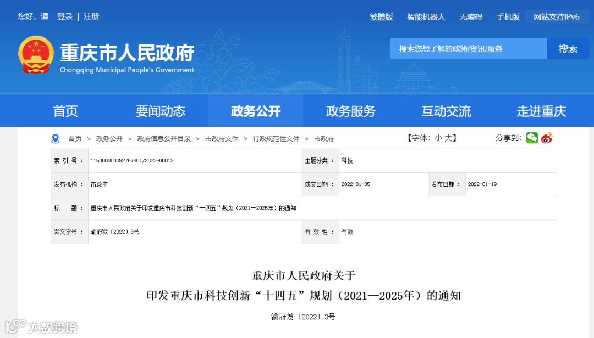The image size is (594, 338).
Task: Click the document title in 标题 row
Action: [x=194, y=208]
